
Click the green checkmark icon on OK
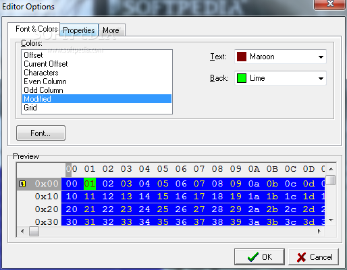pyautogui.click(x=253, y=257)
